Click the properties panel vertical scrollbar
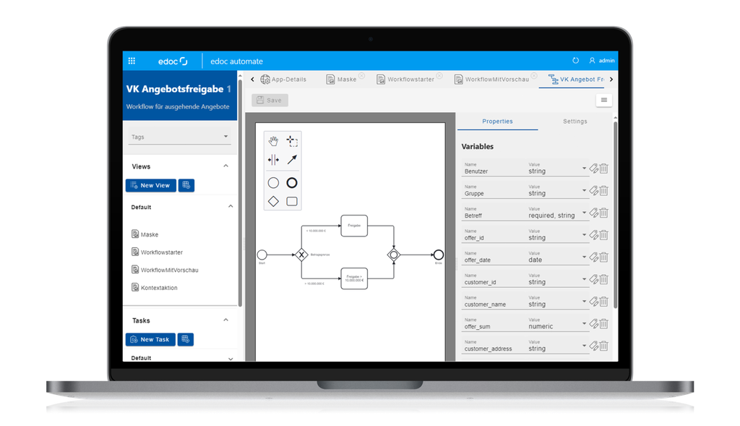The width and height of the screenshot is (740, 426). click(615, 215)
